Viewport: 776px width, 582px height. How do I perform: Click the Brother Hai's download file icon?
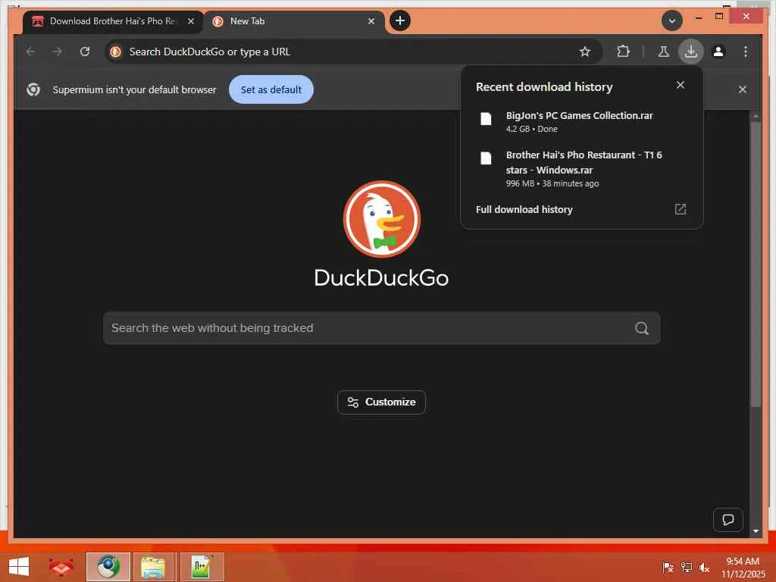[x=486, y=158]
